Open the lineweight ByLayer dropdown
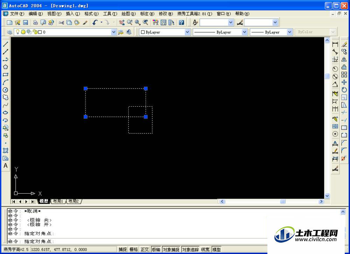 click(289, 32)
